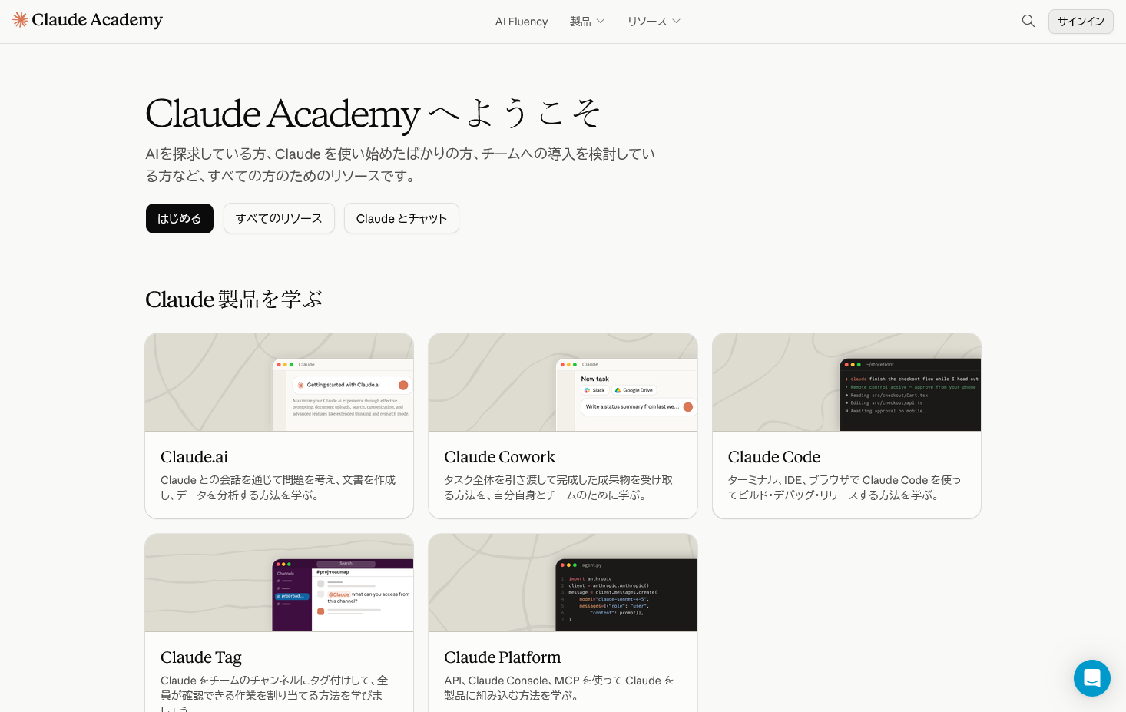Open the Claude Code card thumbnail image
The height and width of the screenshot is (712, 1126).
pyautogui.click(x=846, y=382)
